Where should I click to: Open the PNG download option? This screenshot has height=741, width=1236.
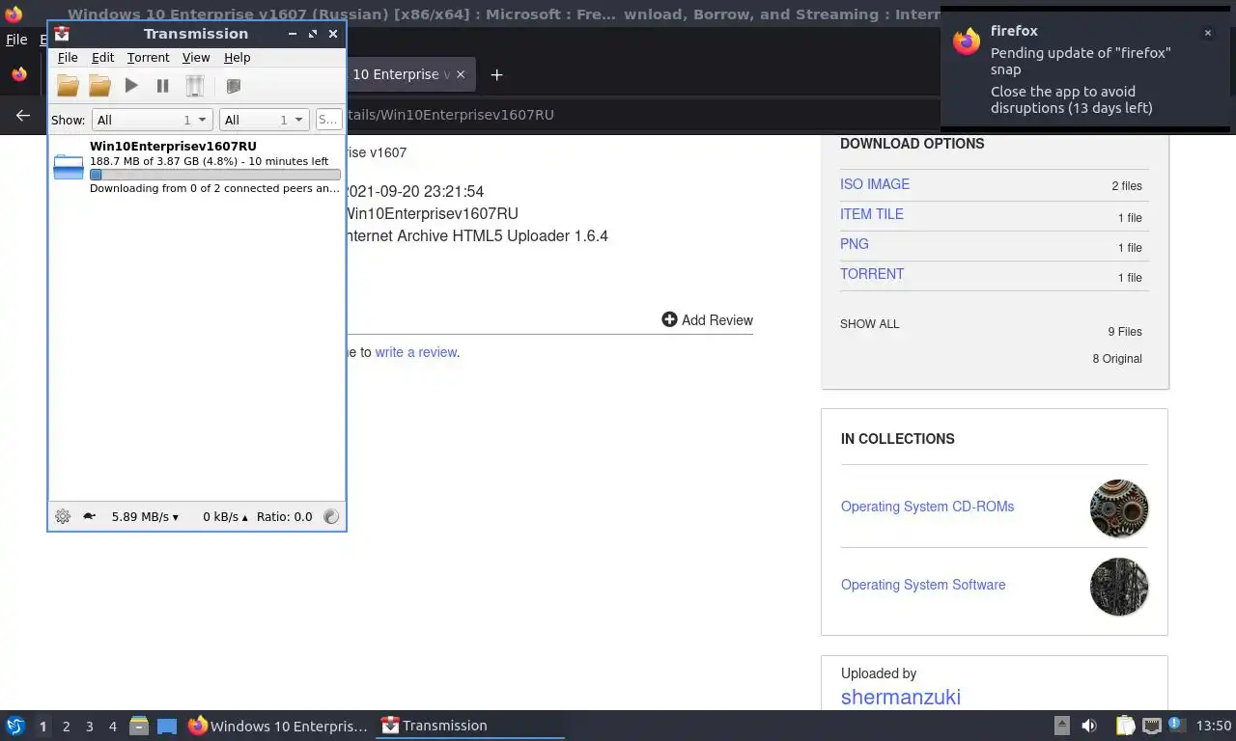[x=855, y=244]
